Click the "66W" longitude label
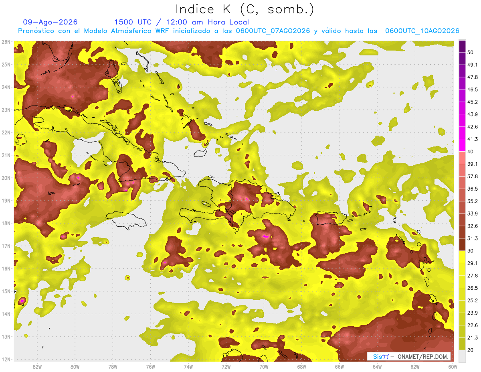This screenshot has width=481, height=372. (339, 367)
